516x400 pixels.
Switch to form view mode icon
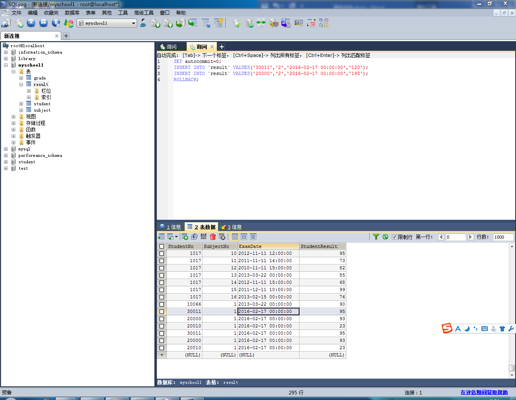click(x=244, y=237)
